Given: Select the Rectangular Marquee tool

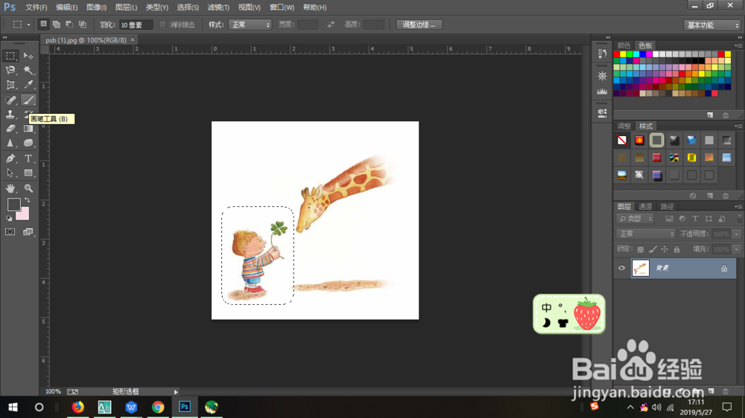Looking at the screenshot, I should 10,56.
